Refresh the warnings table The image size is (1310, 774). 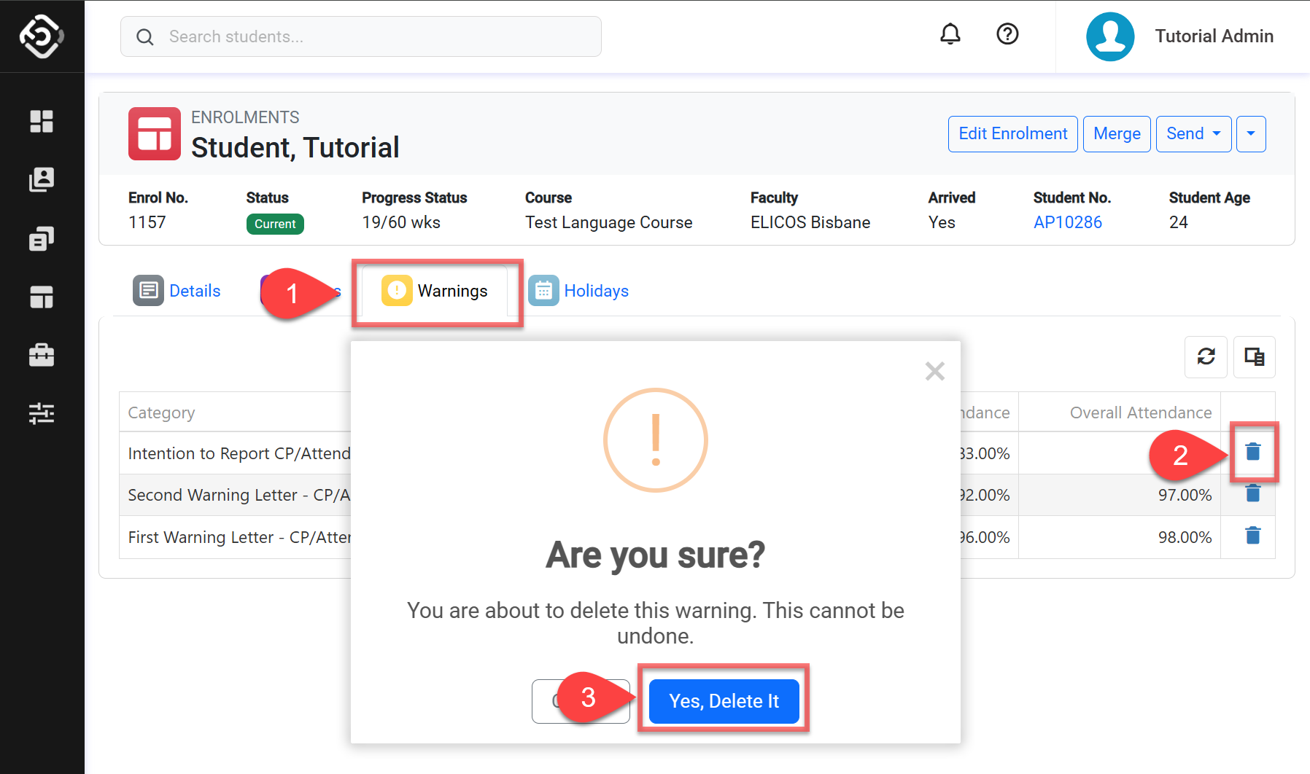pyautogui.click(x=1206, y=356)
